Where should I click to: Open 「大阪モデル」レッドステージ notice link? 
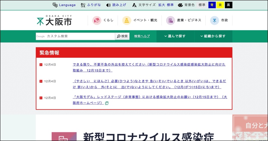click(x=150, y=100)
